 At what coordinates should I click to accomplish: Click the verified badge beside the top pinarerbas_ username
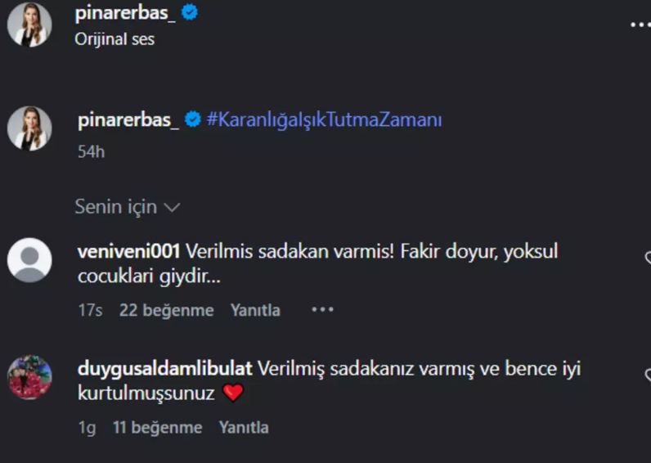190,13
